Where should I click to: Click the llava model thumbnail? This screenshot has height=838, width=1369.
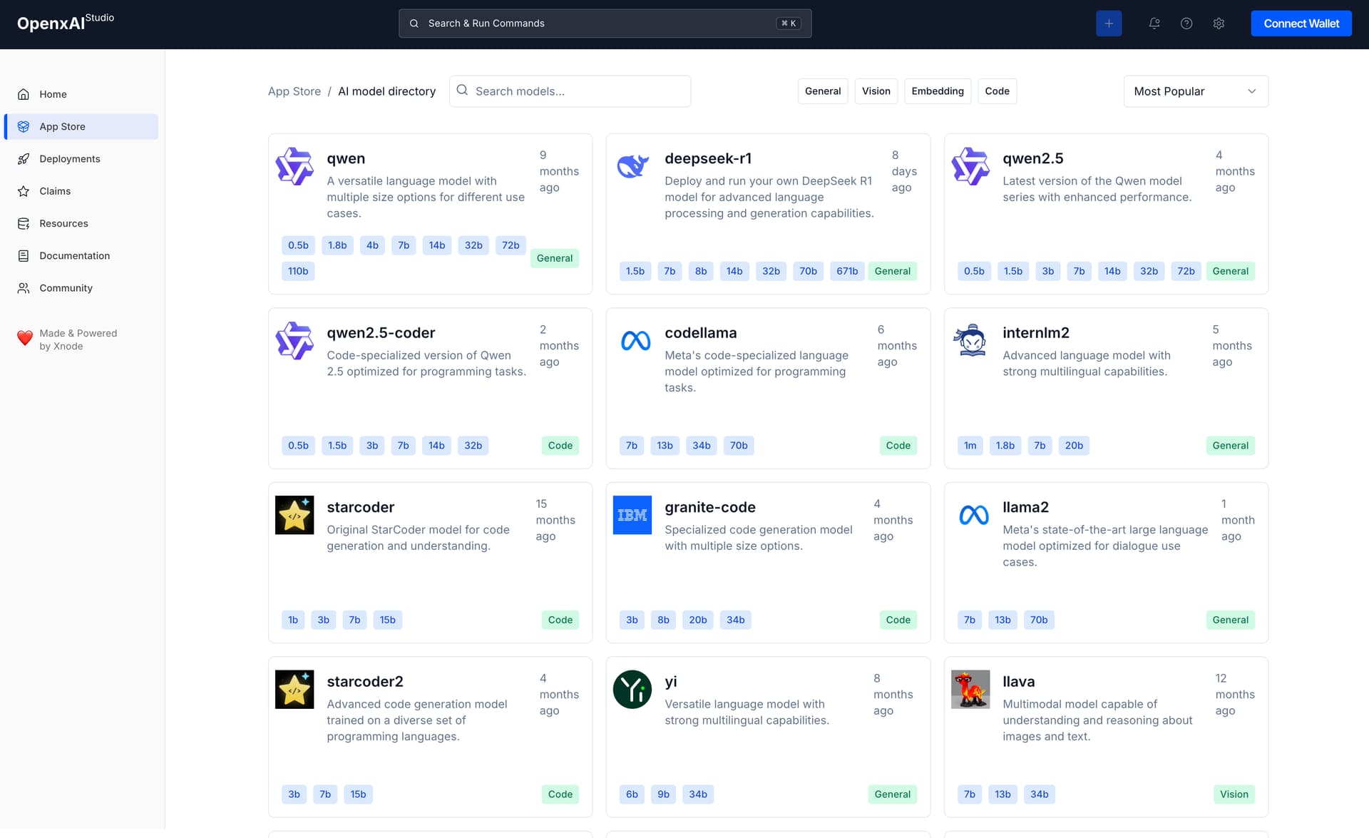coord(970,689)
